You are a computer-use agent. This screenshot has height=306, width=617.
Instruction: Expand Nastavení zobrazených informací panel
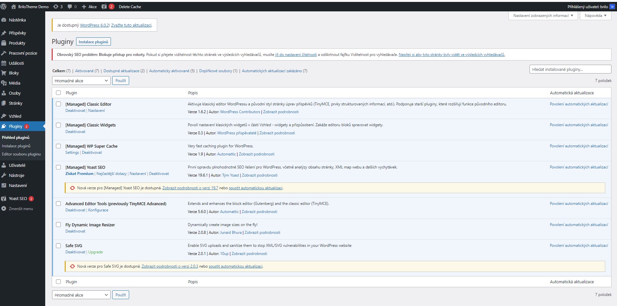[x=543, y=16]
